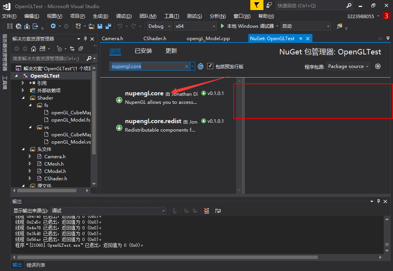Click the open file folder icon
Viewport: 393px width, 271px height.
[91, 26]
